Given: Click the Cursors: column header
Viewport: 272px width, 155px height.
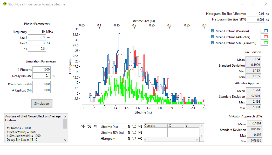Looking at the screenshot, I should pos(156,126).
